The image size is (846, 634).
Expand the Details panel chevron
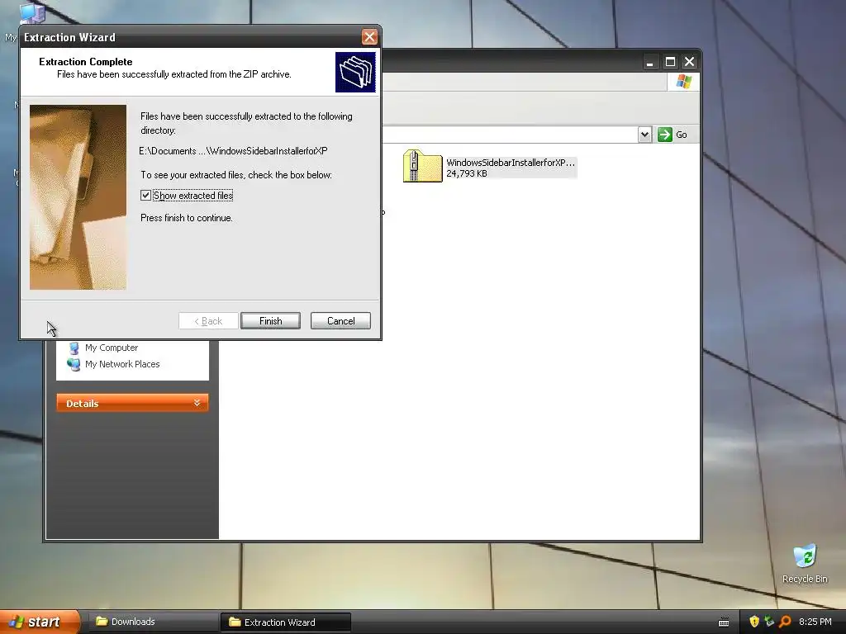(197, 403)
